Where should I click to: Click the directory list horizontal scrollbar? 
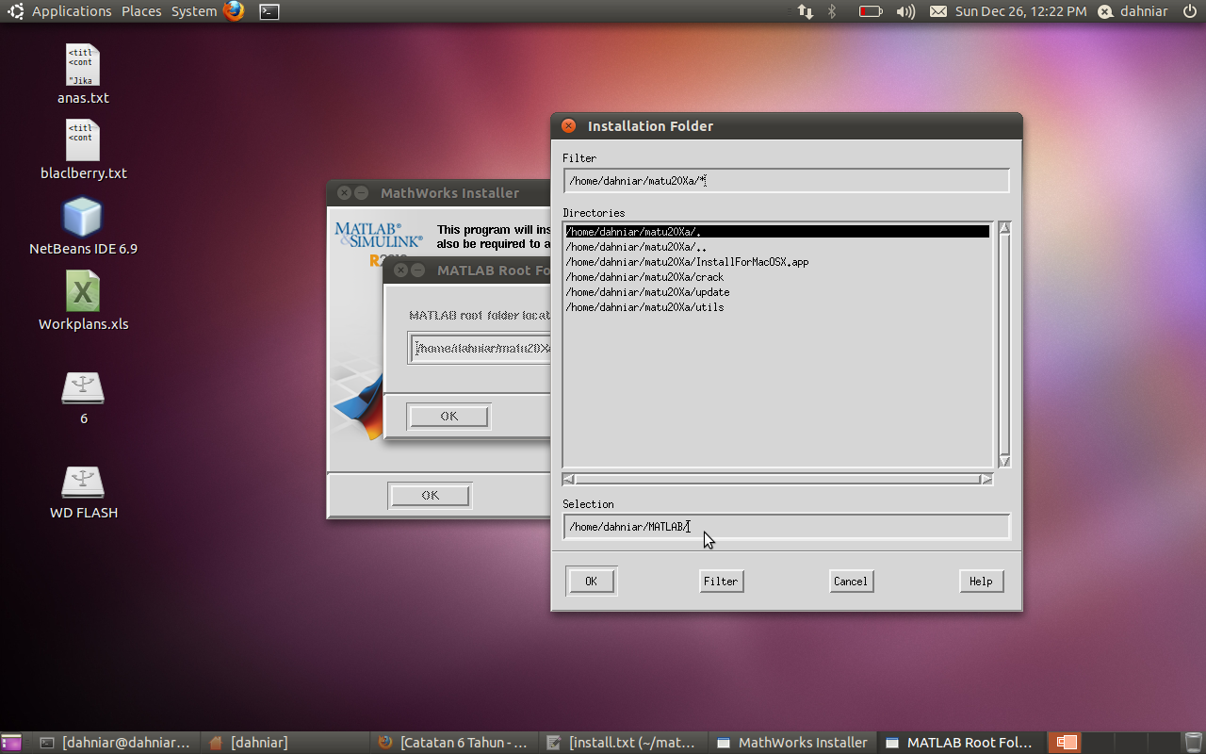tap(777, 479)
